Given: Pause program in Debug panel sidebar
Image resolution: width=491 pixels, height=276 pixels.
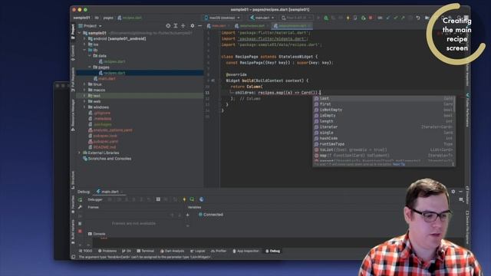Looking at the screenshot, I should click(80, 223).
